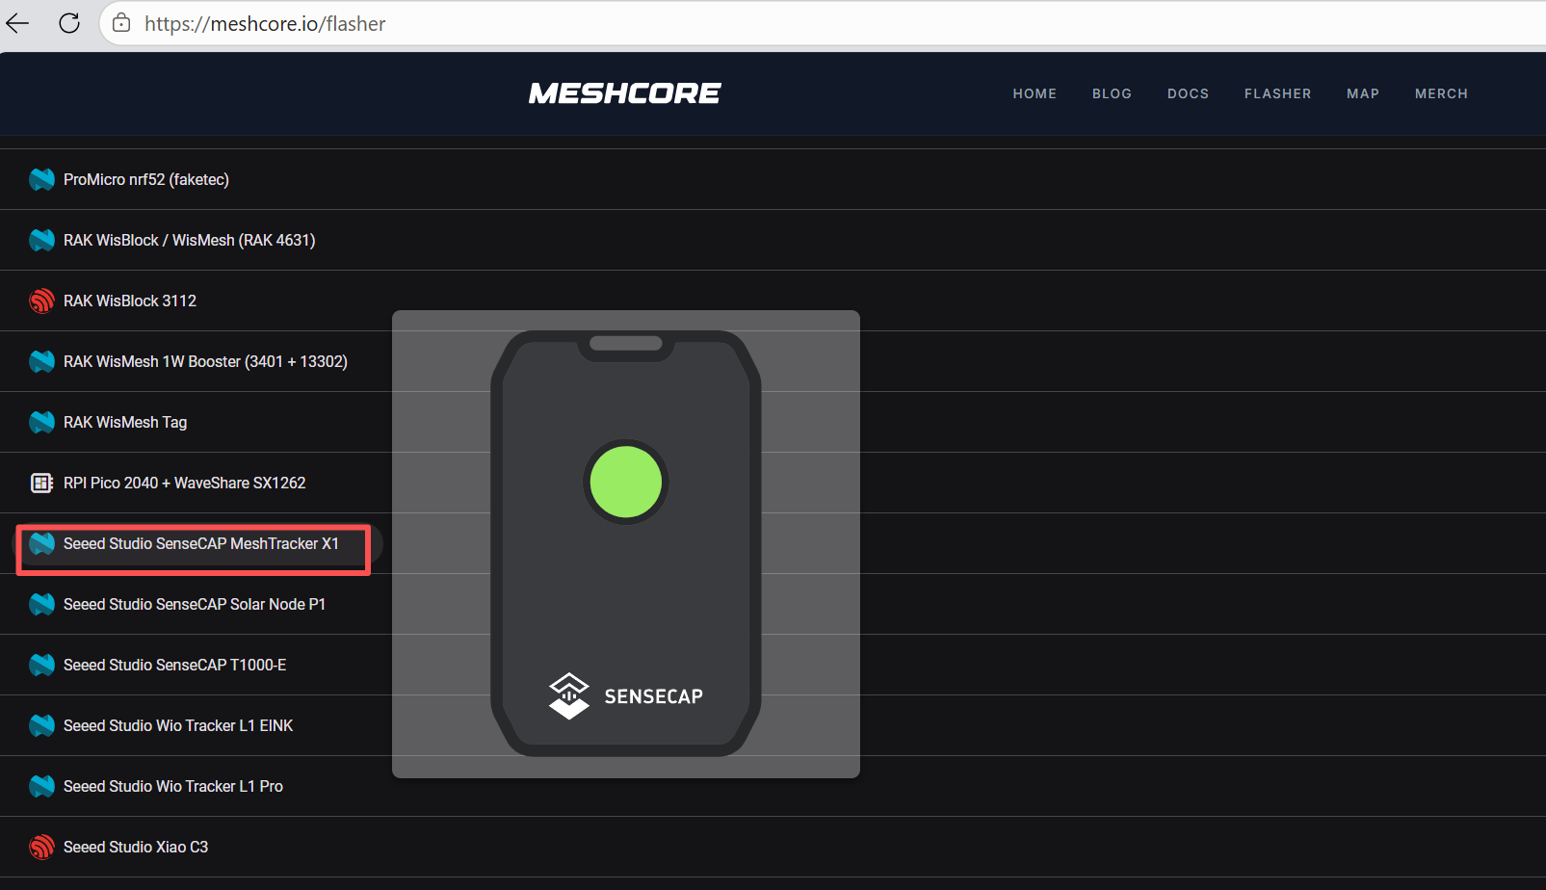Open the BLOG nav menu item
The width and height of the screenshot is (1546, 890).
1112,93
